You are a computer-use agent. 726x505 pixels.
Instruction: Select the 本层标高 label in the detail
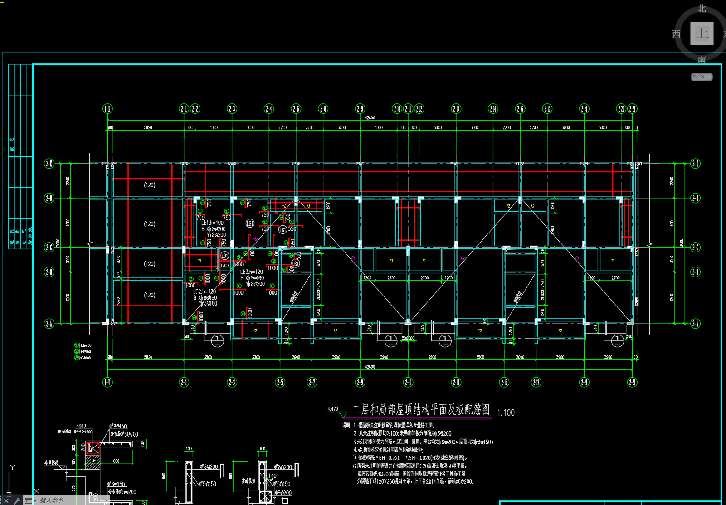(x=51, y=462)
